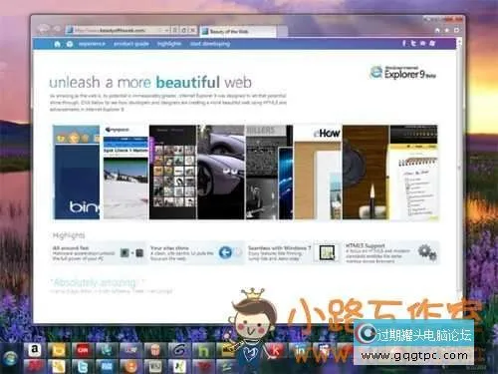The height and width of the screenshot is (374, 498).
Task: Open the Windows Start orb
Action: [10, 359]
